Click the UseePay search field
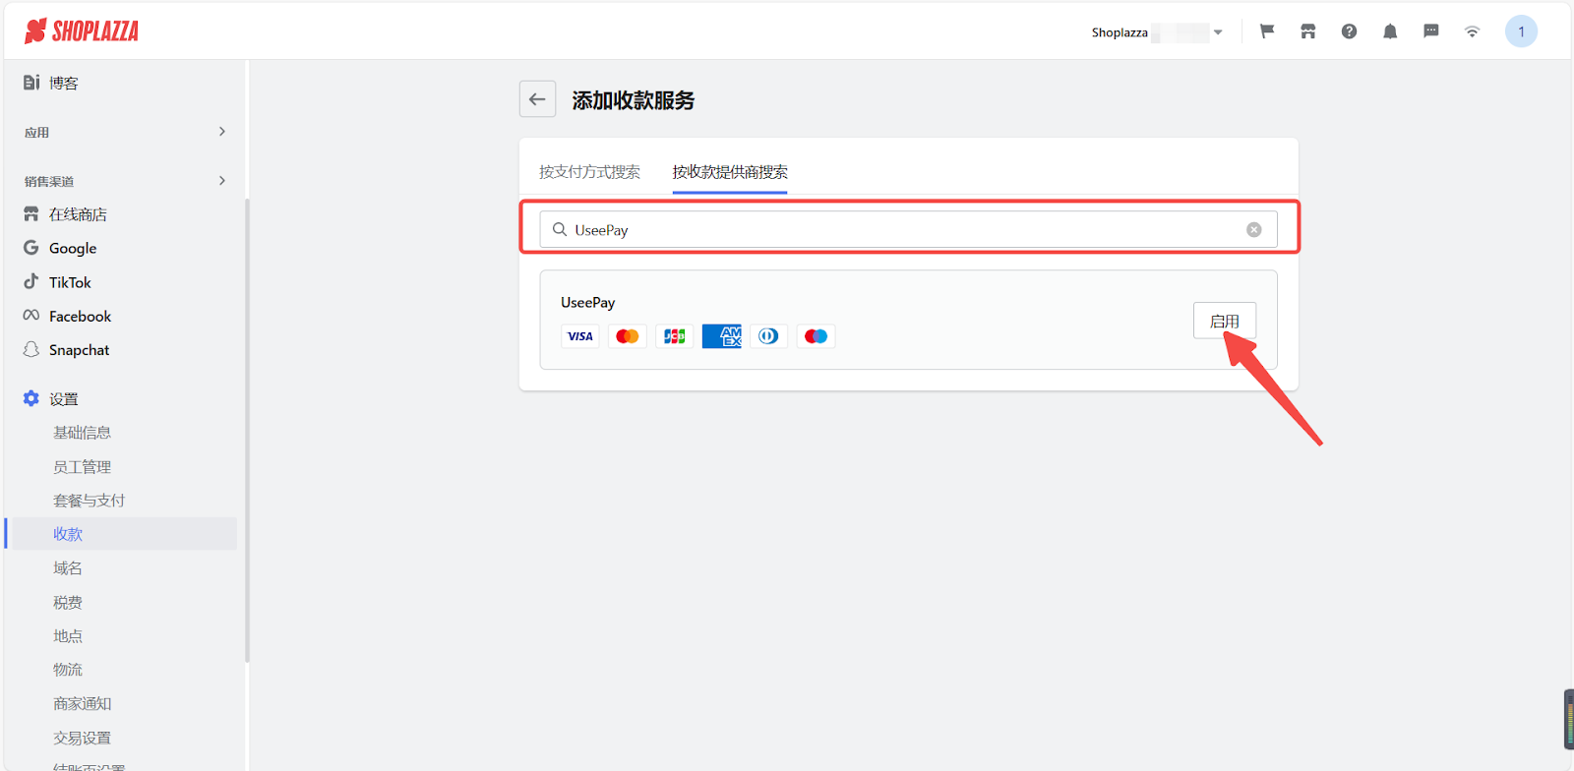 [x=908, y=229]
